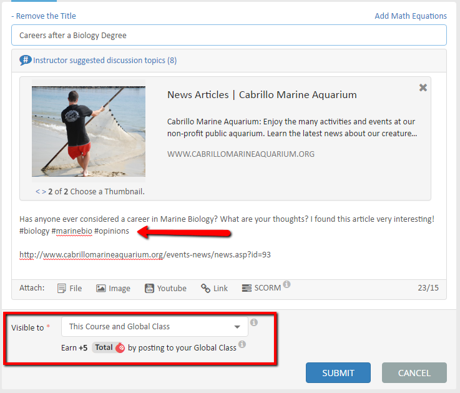Cancel the post
Viewport: 460px width, 393px height.
[x=414, y=373]
